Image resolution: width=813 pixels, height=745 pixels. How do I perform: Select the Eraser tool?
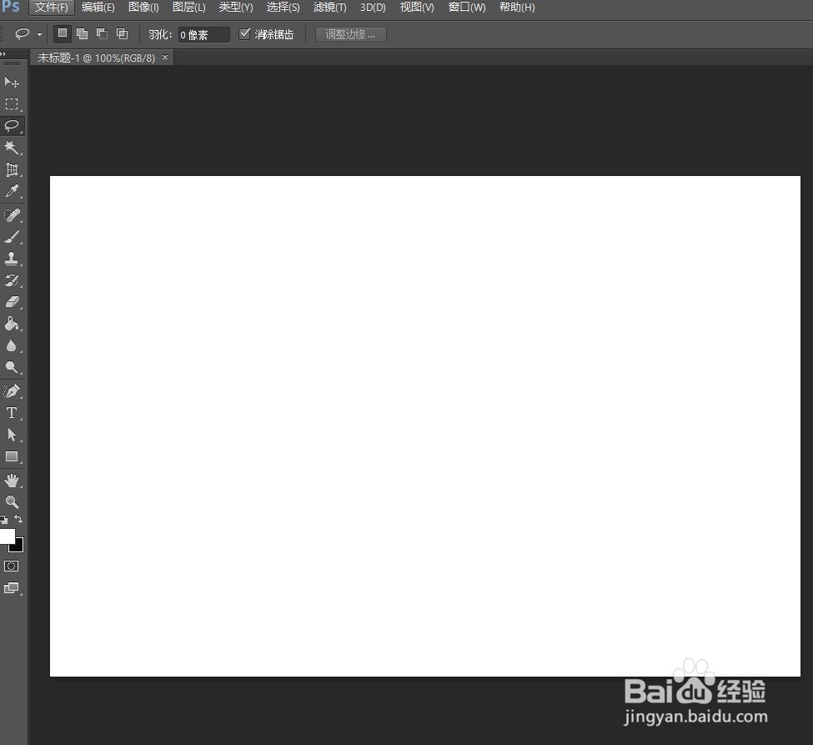(12, 302)
